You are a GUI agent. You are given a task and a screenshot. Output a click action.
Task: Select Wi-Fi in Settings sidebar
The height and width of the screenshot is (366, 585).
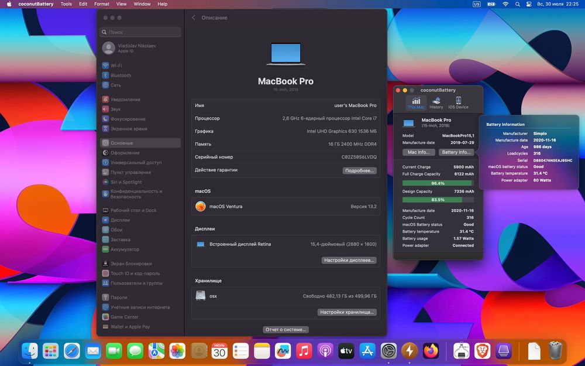(140, 66)
